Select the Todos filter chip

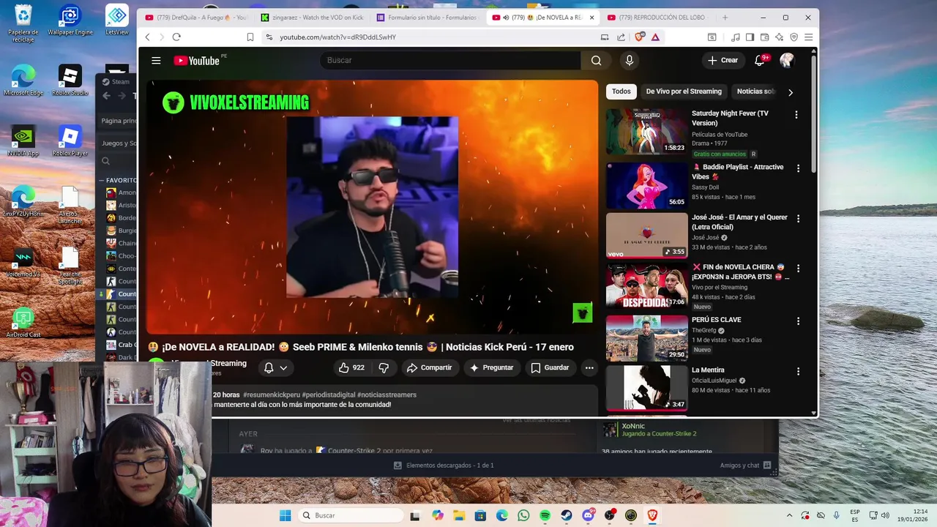pos(621,91)
